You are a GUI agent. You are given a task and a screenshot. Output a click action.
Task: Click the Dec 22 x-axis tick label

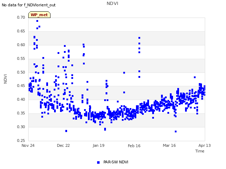tap(63, 145)
